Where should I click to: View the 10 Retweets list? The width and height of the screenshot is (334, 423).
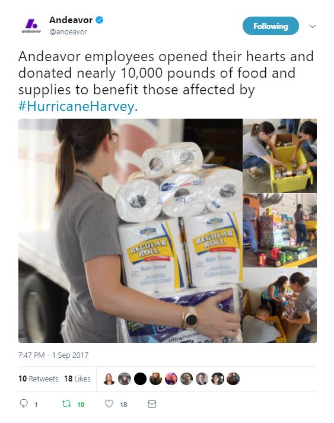click(39, 379)
